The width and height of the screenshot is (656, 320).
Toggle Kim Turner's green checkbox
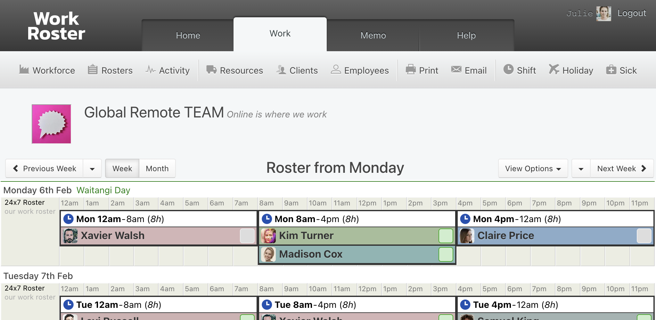[x=446, y=236]
